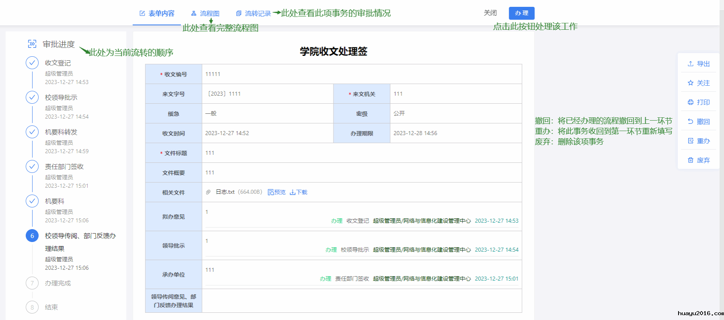Click the 审批进度 panel header icon

(x=32, y=44)
